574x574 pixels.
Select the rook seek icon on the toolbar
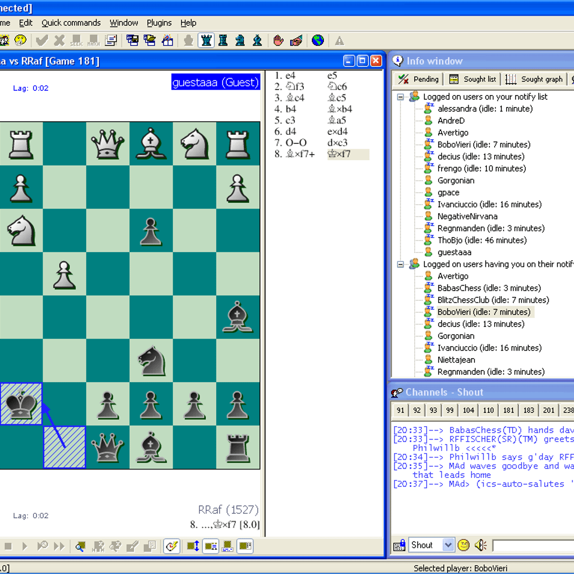point(223,41)
